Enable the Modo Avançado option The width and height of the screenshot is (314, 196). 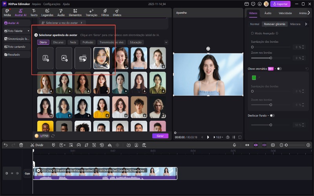[x=252, y=33]
